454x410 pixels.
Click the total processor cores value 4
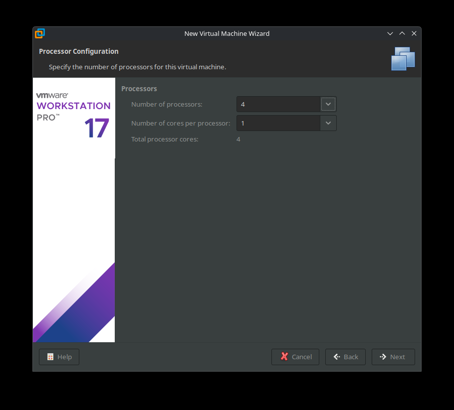[x=238, y=139]
